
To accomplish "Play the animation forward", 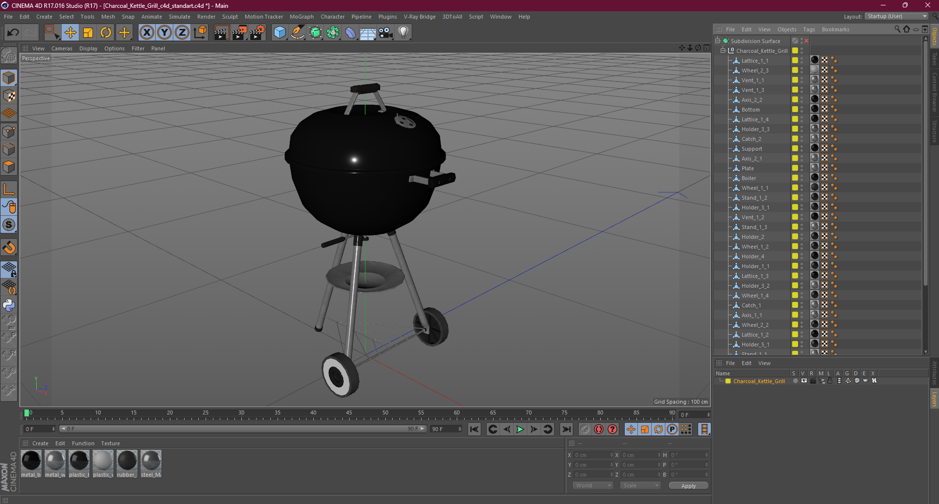I will (x=520, y=429).
